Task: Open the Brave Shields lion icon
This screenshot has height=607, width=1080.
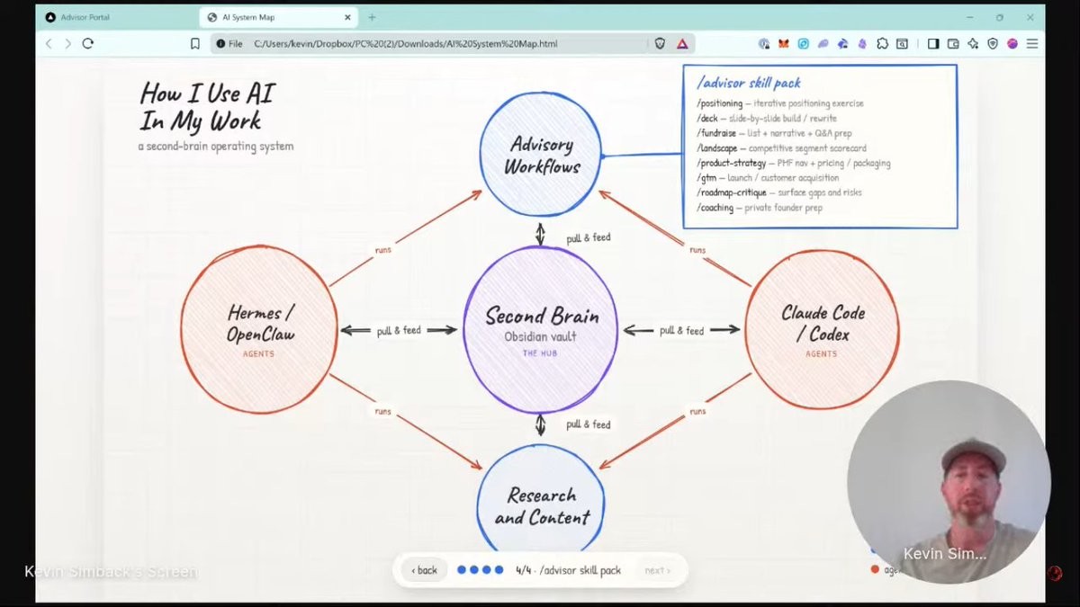Action: point(660,43)
